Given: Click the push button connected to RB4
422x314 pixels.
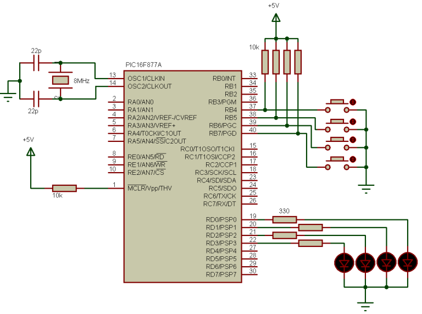Looking at the screenshot, I should (338, 106).
